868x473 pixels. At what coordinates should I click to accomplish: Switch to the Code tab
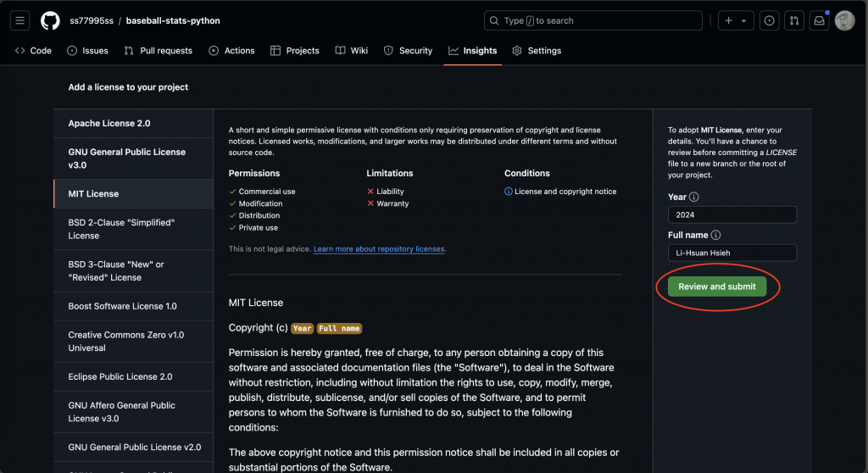[x=33, y=50]
